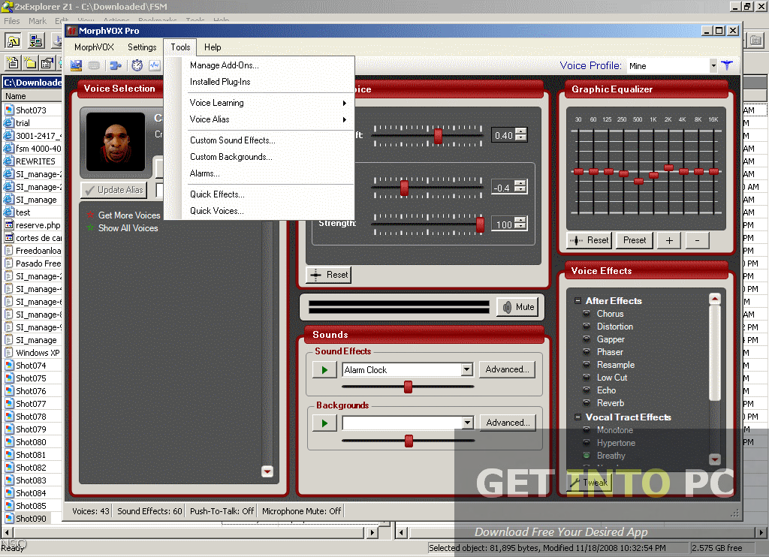Screen dimensions: 769x557
Task: Click the Windows XP document icon in 2xExplorer
Action: pos(9,353)
